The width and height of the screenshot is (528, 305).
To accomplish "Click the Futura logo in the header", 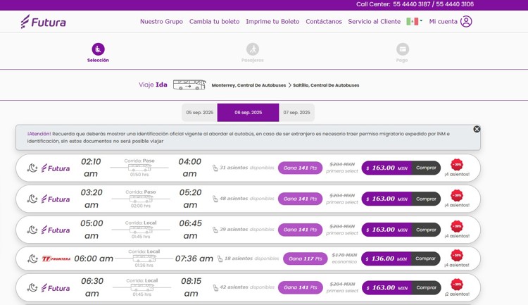I will (43, 22).
